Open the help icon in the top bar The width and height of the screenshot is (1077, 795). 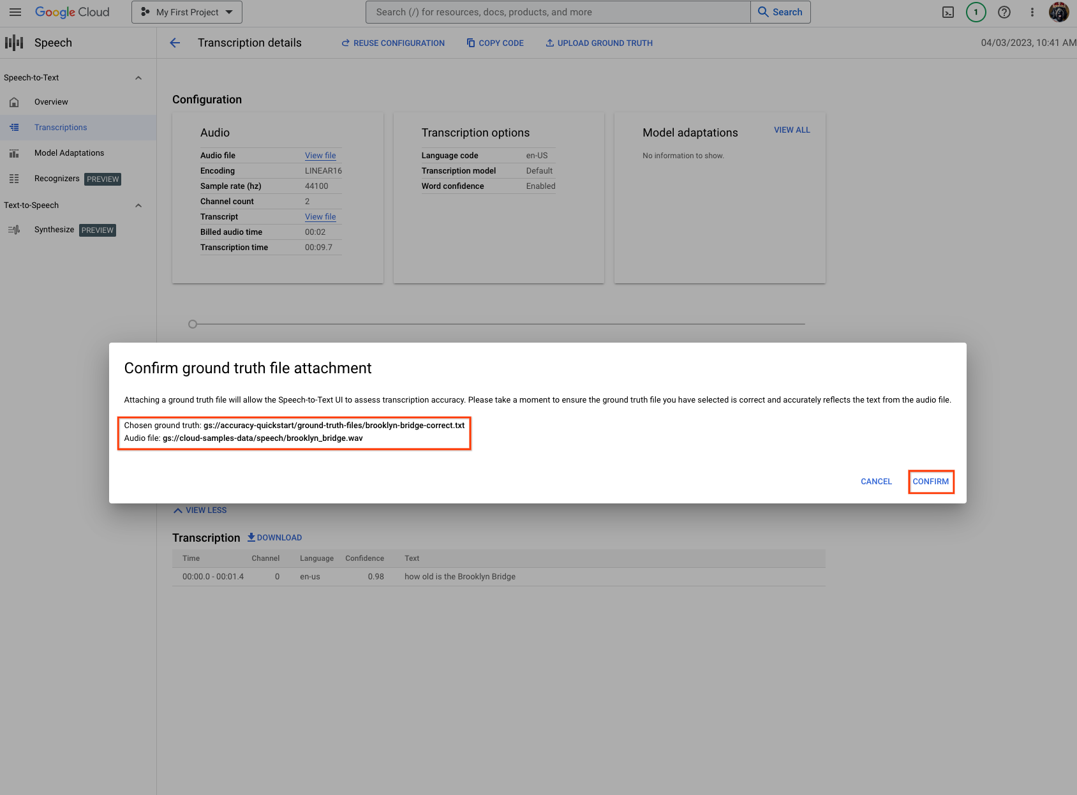click(x=1004, y=11)
